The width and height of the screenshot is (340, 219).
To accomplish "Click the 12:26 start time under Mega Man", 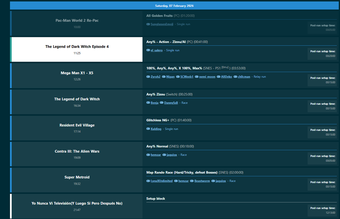I will coord(77,79).
